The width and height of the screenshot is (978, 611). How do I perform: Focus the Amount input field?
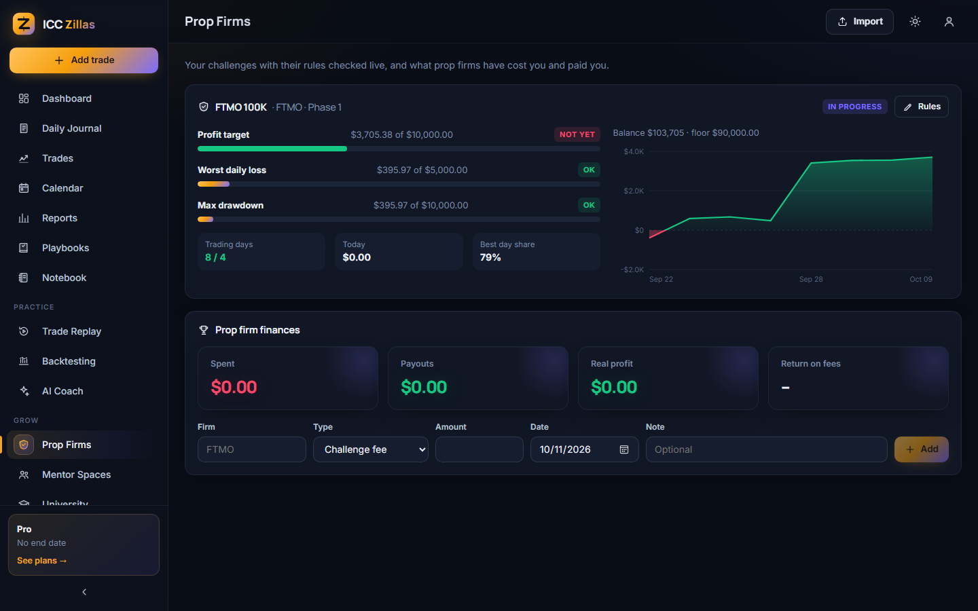479,449
